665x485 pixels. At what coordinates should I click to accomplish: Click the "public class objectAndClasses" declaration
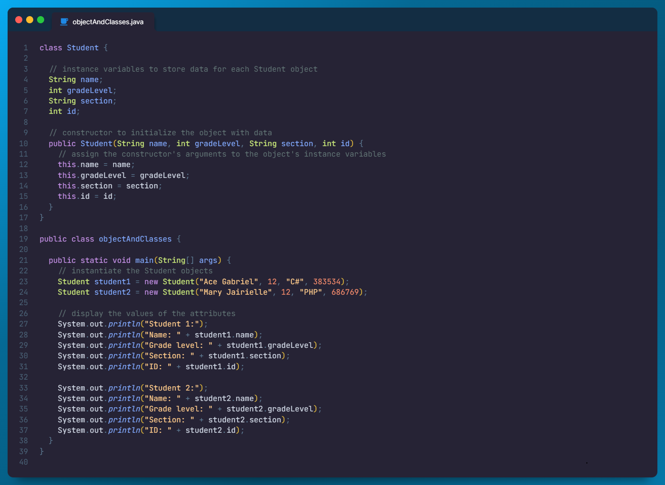point(105,239)
